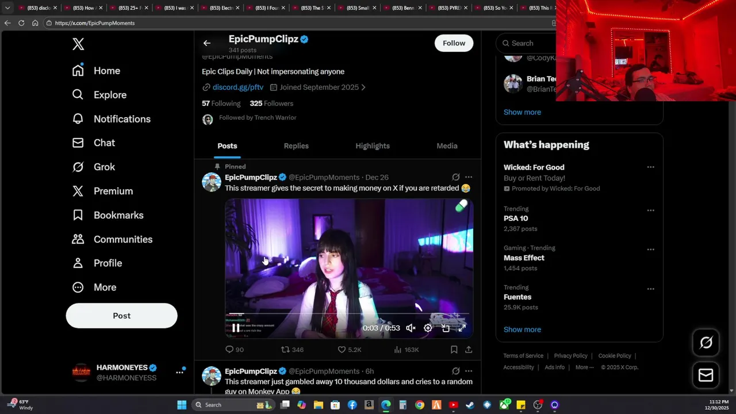
Task: Open Terms of Service link
Action: (523, 356)
